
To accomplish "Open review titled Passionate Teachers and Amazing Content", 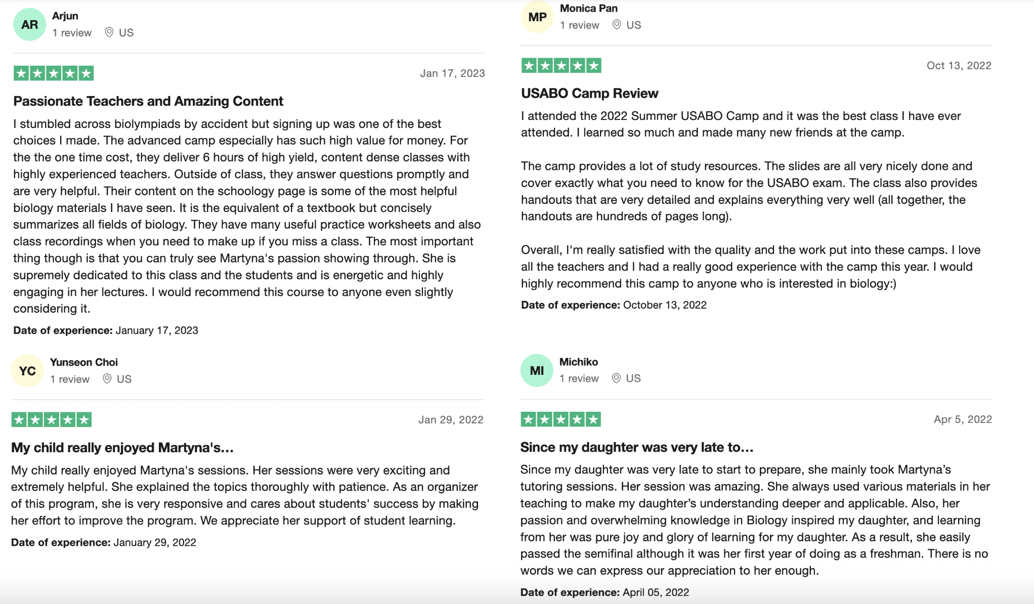I will pos(148,101).
